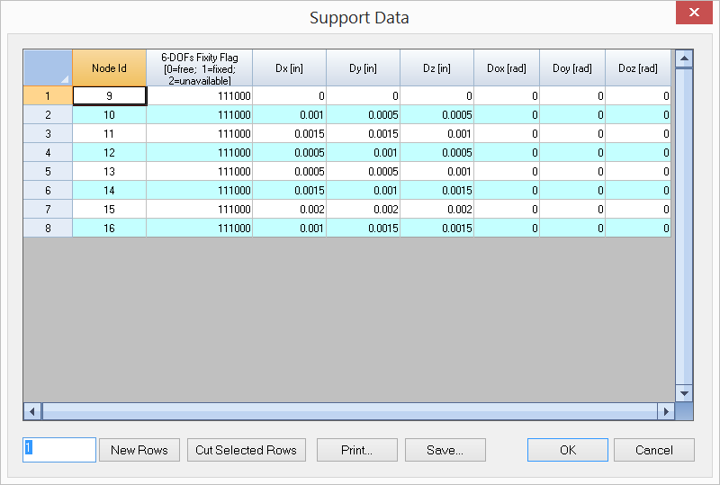Select the 6-DOFs Fixity Flag column header

coord(199,68)
